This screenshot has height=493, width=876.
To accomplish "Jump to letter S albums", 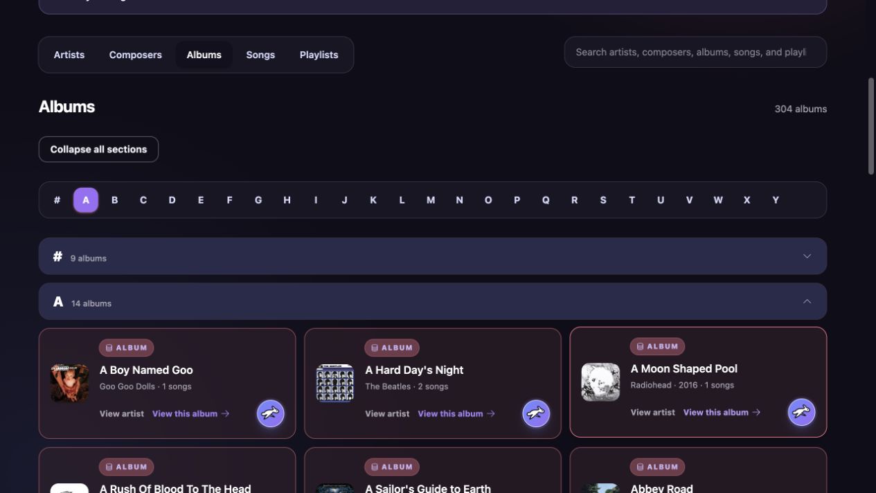I will click(603, 200).
